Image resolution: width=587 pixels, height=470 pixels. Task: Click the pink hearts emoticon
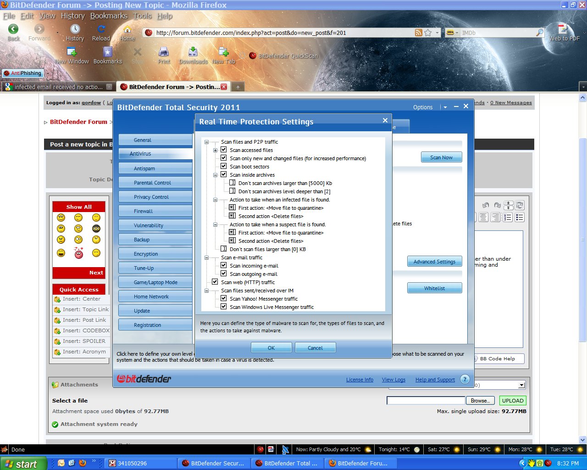(x=78, y=252)
